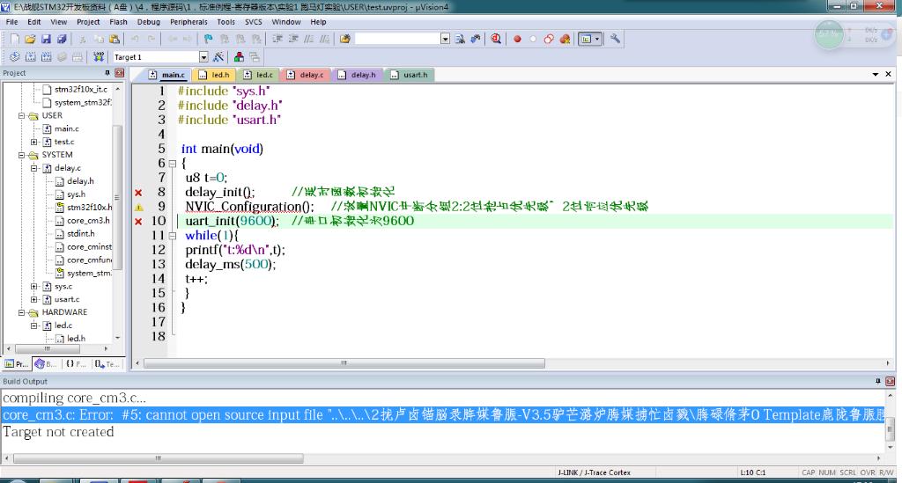Viewport: 902px width, 483px height.
Task: Fold the while loop at line 11
Action: pyautogui.click(x=172, y=236)
